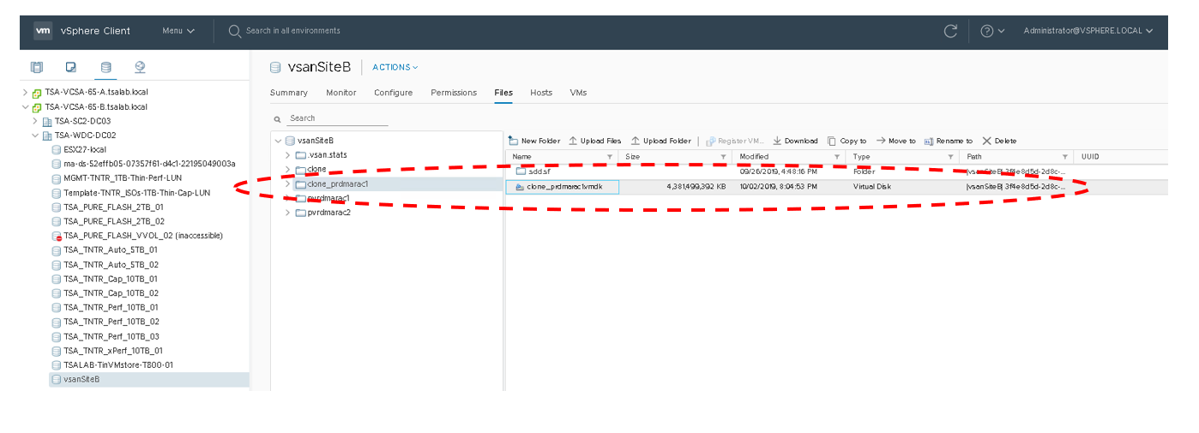Click the Rename to button
Screen dimensions: 1199x433
click(948, 141)
